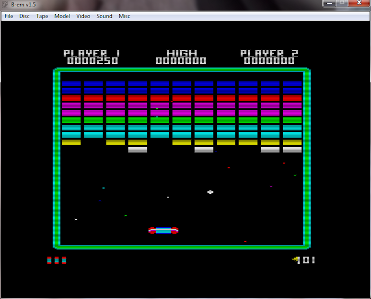Click the HIGH score 0000000
371x299 pixels.
click(181, 61)
